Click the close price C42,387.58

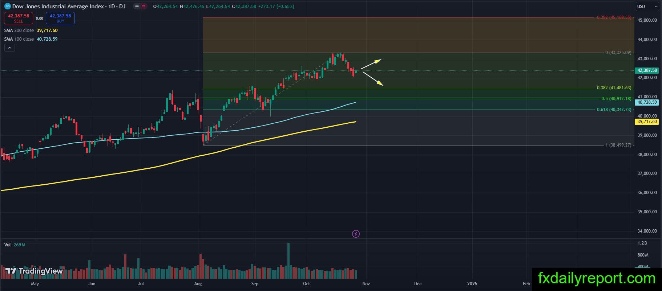click(x=244, y=7)
